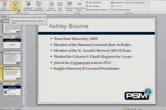The width and height of the screenshot is (166, 110).
Task: Open Set Up Slide Show dialog
Action: (x=51, y=6)
